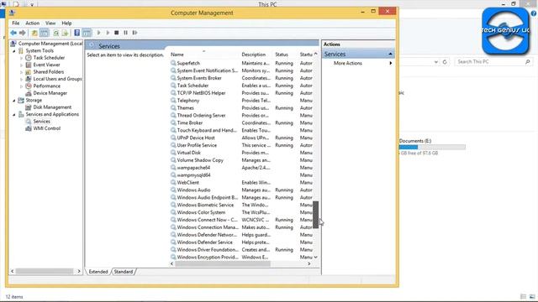The image size is (538, 302).
Task: Click the Task Scheduler clock icon
Action: coord(29,58)
